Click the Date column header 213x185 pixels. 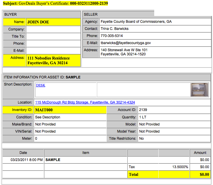click(x=23, y=153)
